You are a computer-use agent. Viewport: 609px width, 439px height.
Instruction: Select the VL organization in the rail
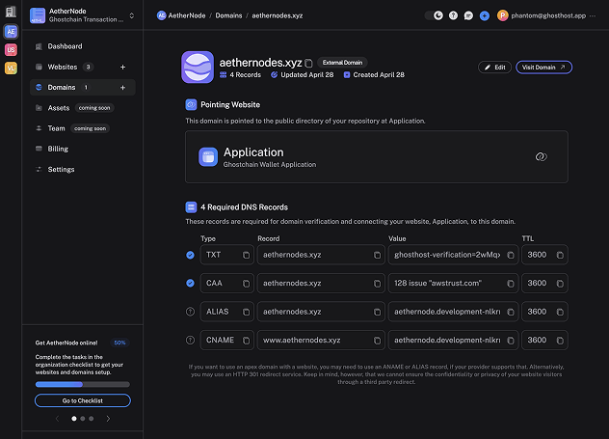[x=11, y=69]
